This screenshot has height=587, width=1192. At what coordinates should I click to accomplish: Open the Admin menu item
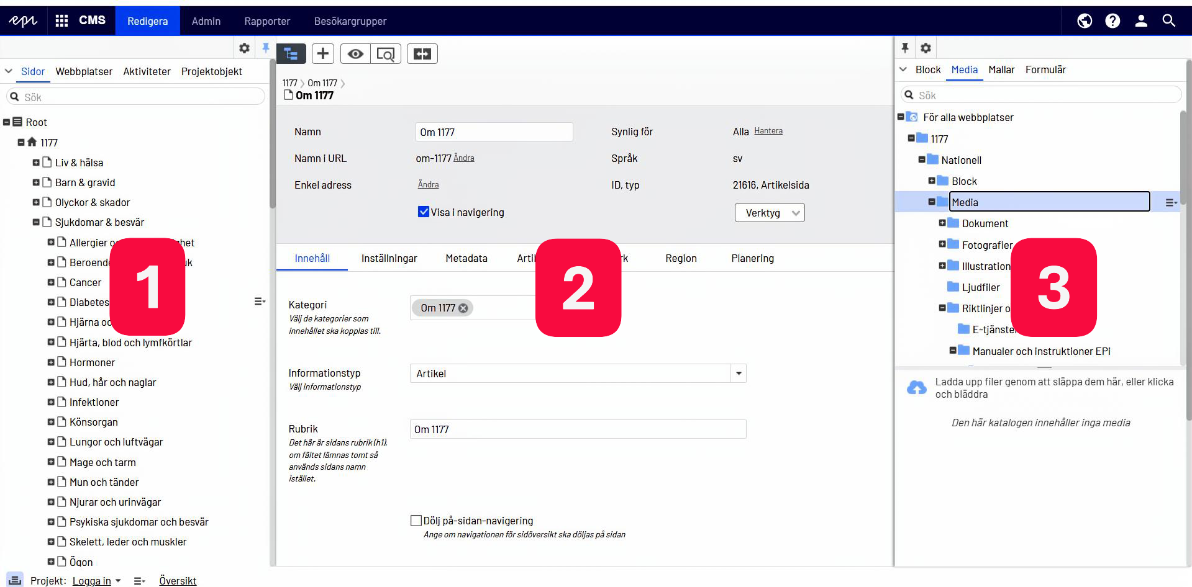click(206, 21)
